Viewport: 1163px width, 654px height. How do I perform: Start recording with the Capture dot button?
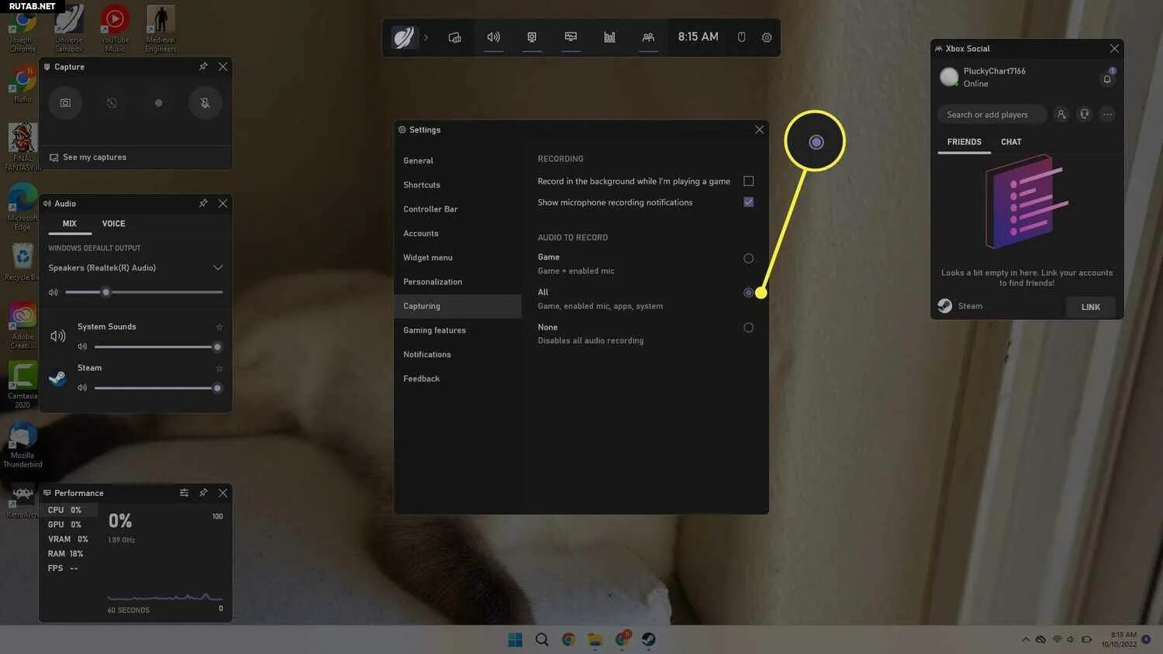pos(158,103)
